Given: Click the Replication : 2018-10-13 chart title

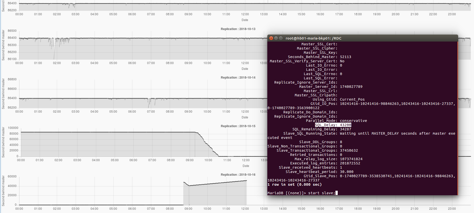Looking at the screenshot, I should pos(238,29).
